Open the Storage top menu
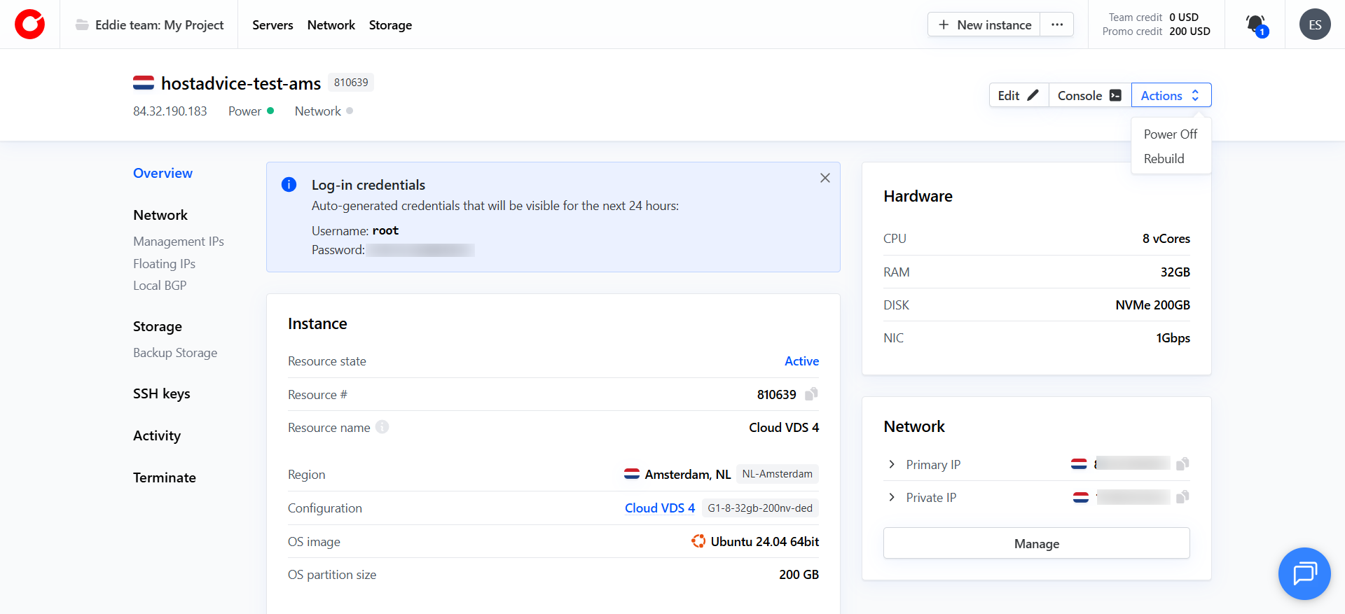 [x=390, y=25]
